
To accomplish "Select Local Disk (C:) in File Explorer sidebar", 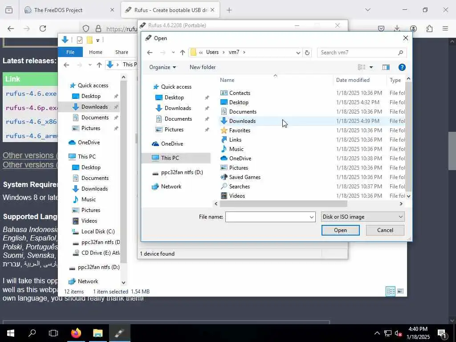I will coord(94,232).
